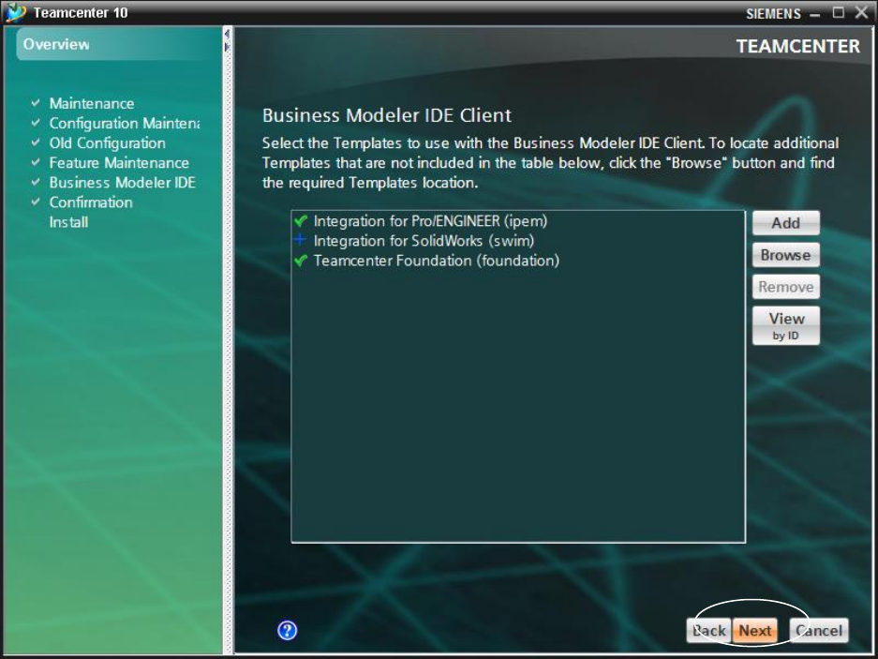Select Integration for Pro/ENGINEER (ipem) row

pyautogui.click(x=518, y=221)
